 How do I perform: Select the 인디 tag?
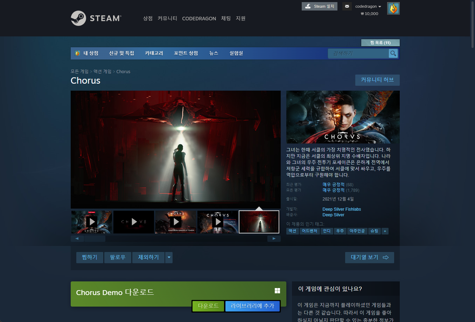click(327, 231)
